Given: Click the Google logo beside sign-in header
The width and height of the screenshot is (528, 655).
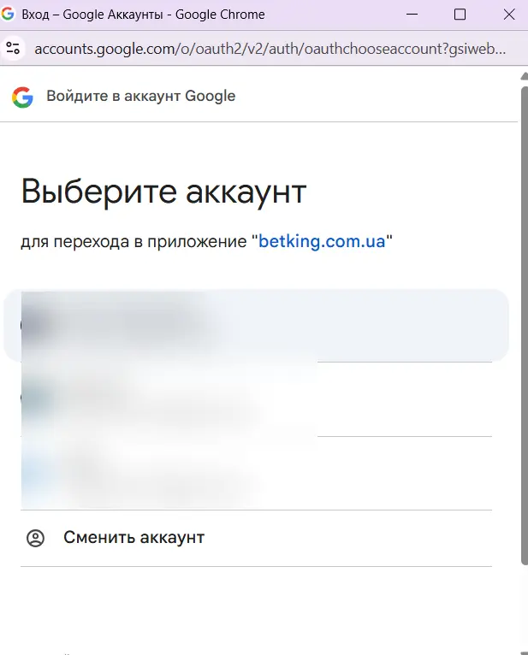Looking at the screenshot, I should point(22,97).
